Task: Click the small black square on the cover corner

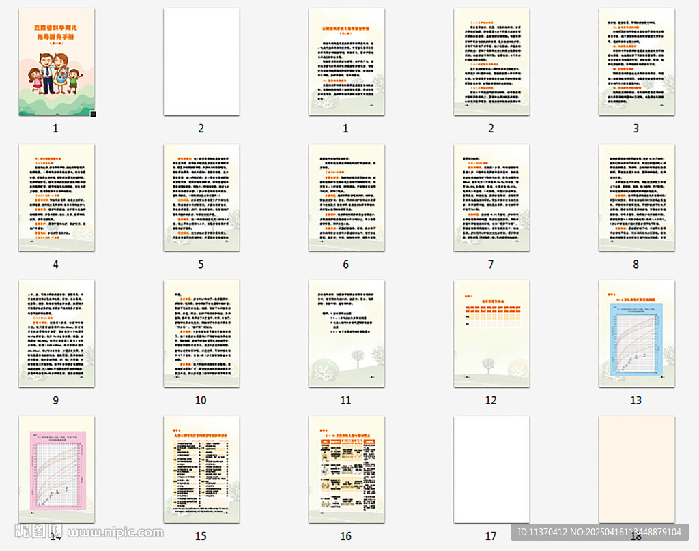Action: click(93, 114)
